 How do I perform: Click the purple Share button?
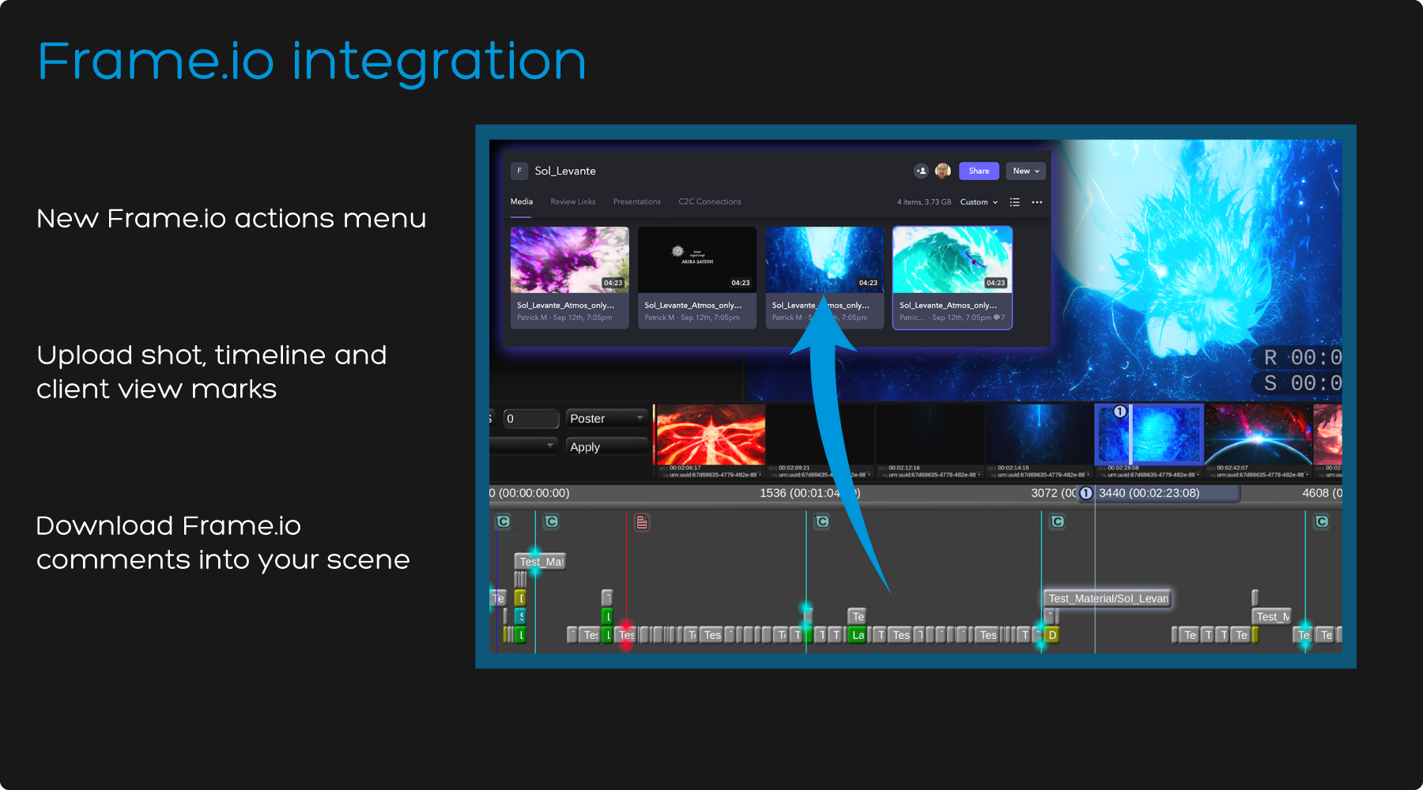coord(979,171)
